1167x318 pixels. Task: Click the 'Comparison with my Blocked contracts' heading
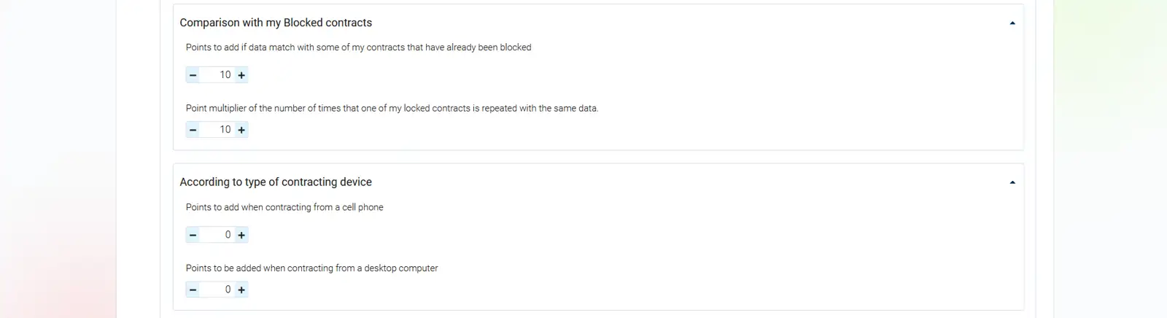click(x=276, y=23)
